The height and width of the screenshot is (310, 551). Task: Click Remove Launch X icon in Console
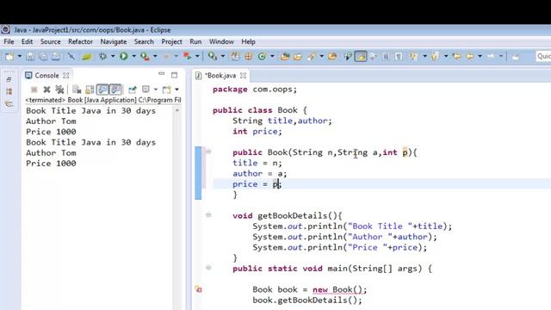point(46,90)
